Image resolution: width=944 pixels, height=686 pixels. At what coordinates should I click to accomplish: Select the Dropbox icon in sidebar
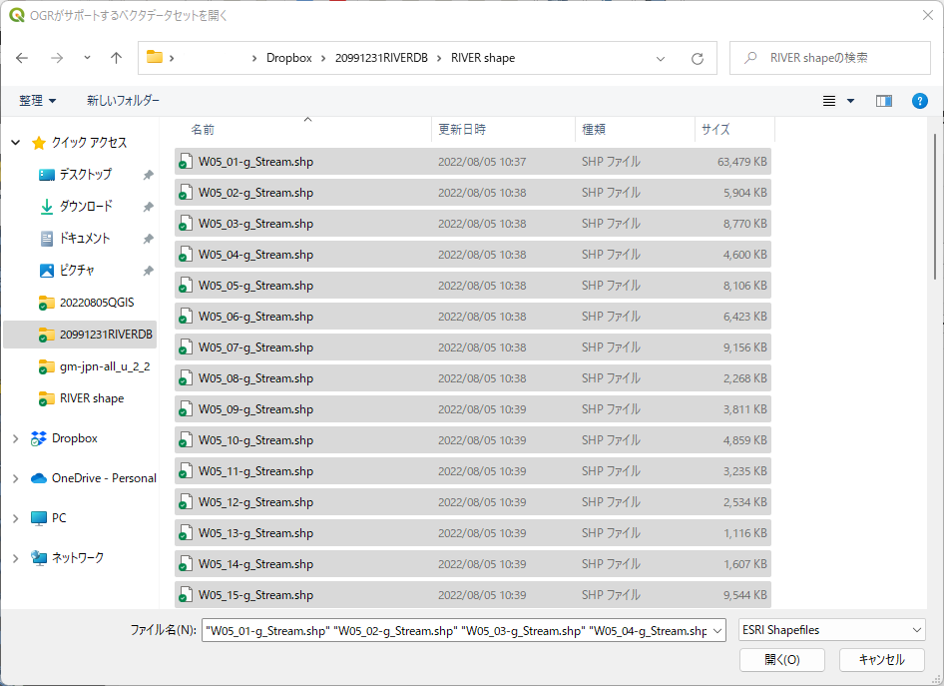(x=39, y=438)
